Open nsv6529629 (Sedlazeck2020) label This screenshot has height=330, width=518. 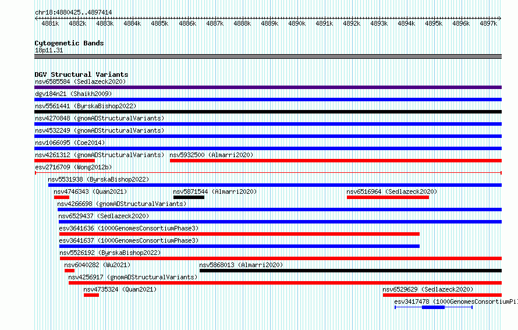pos(428,289)
